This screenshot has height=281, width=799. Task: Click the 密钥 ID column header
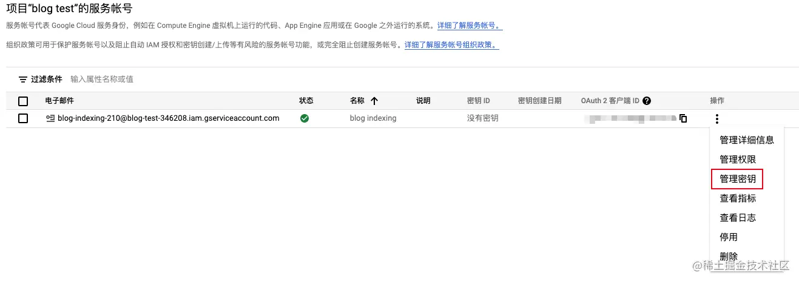478,101
